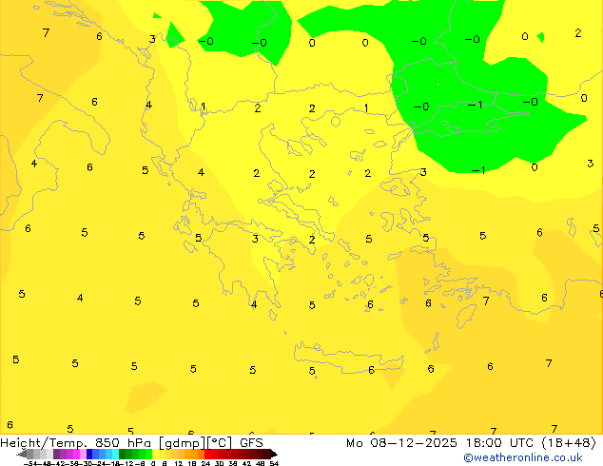Select the bright red legend swatch

[x=207, y=454]
